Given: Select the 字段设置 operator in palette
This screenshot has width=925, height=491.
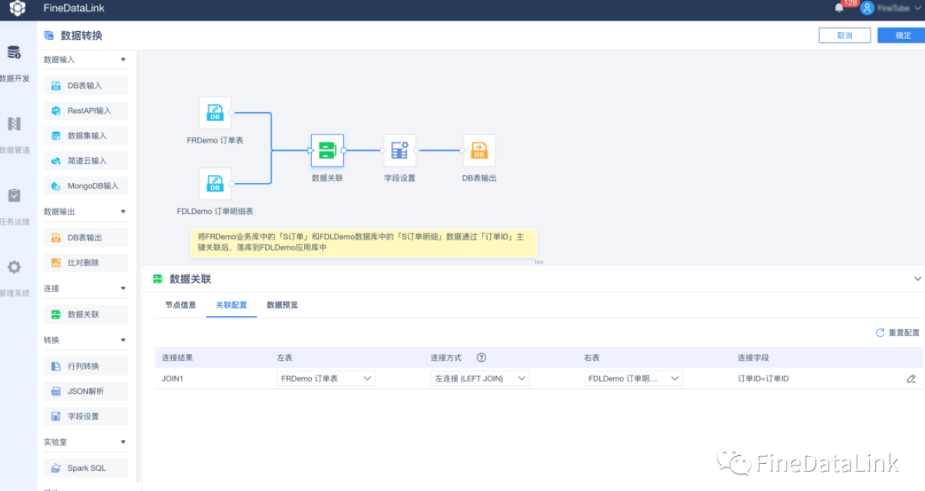Looking at the screenshot, I should tap(86, 416).
